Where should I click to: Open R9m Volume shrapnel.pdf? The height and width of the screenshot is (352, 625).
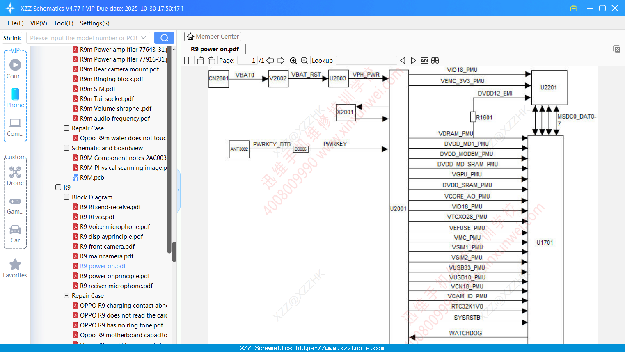(x=116, y=108)
